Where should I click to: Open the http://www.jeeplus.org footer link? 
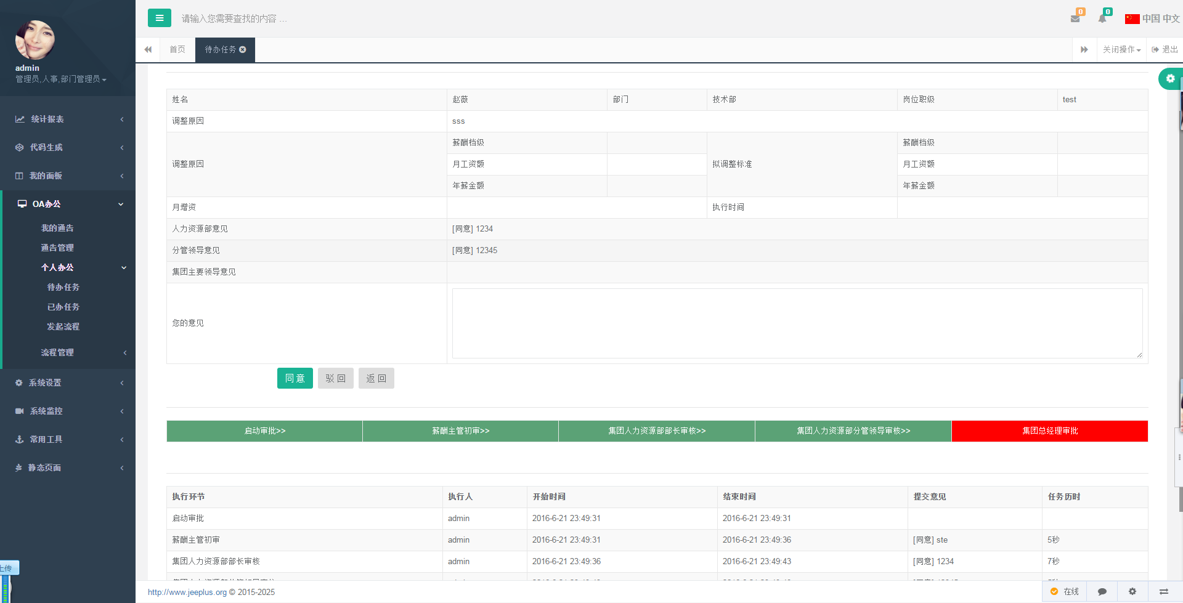click(x=187, y=592)
